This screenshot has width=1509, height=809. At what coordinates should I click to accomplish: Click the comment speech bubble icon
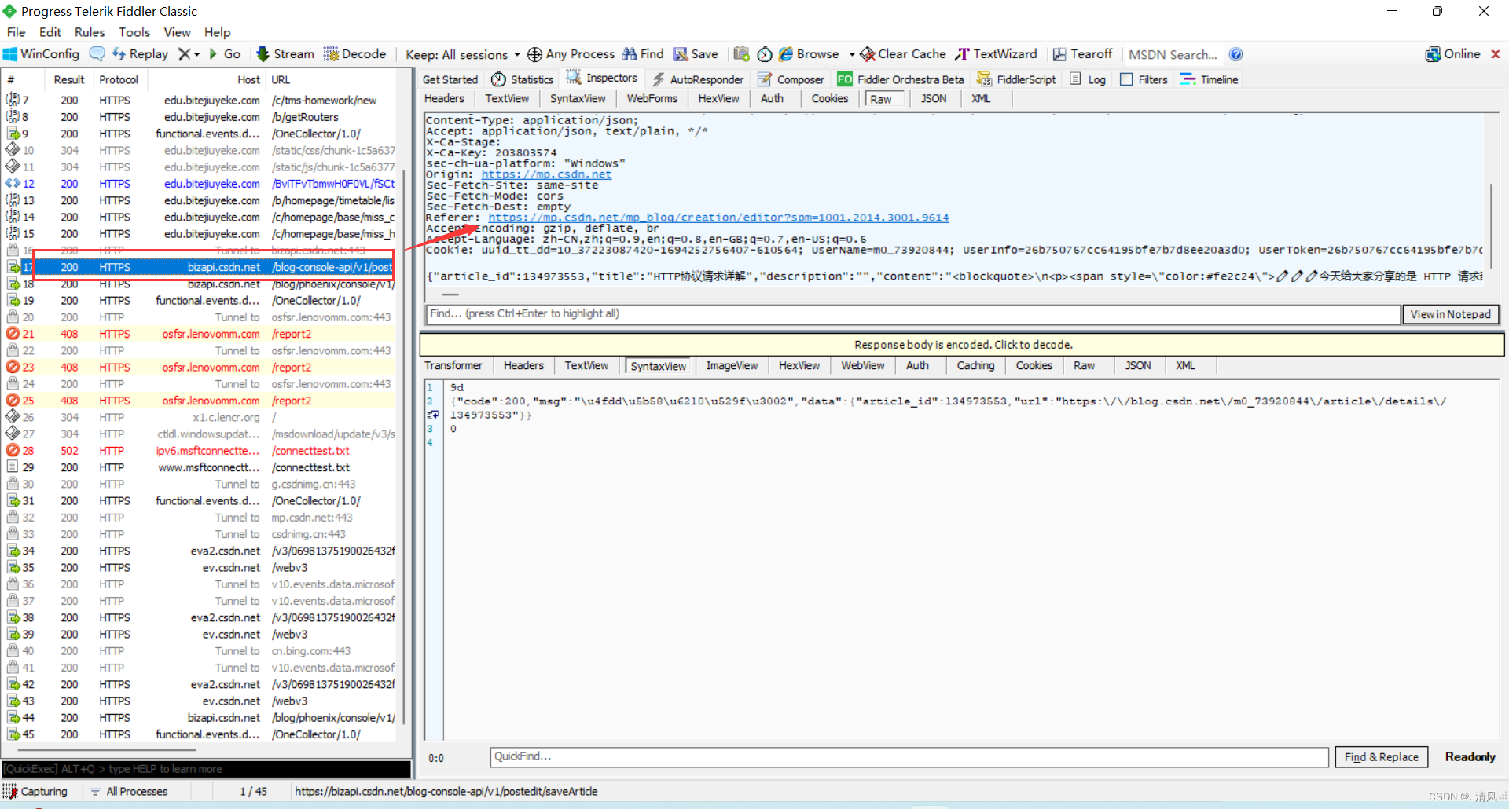point(97,54)
